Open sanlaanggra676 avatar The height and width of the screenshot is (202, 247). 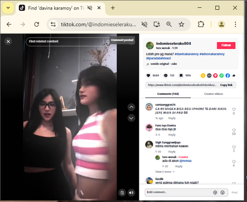[x=149, y=107]
